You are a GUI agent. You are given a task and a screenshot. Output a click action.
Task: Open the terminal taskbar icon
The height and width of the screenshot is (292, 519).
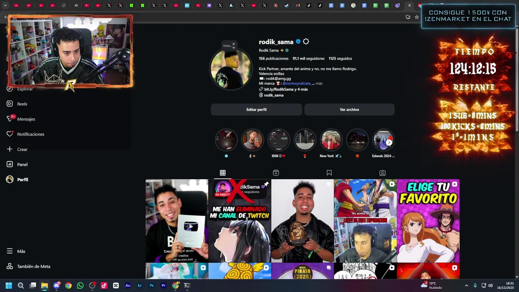[187, 286]
